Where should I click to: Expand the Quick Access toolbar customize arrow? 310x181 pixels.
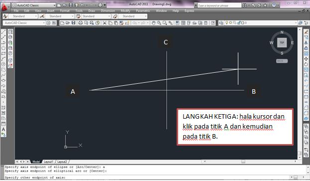(105, 5)
